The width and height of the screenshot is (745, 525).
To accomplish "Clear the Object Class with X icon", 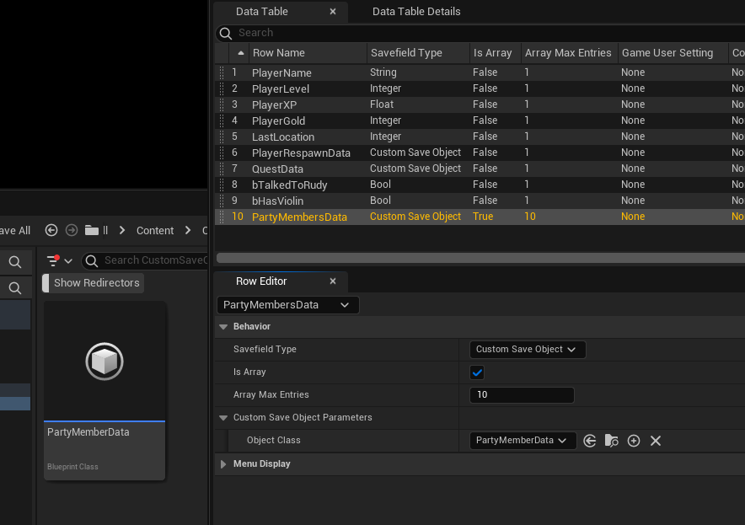I will coord(656,441).
